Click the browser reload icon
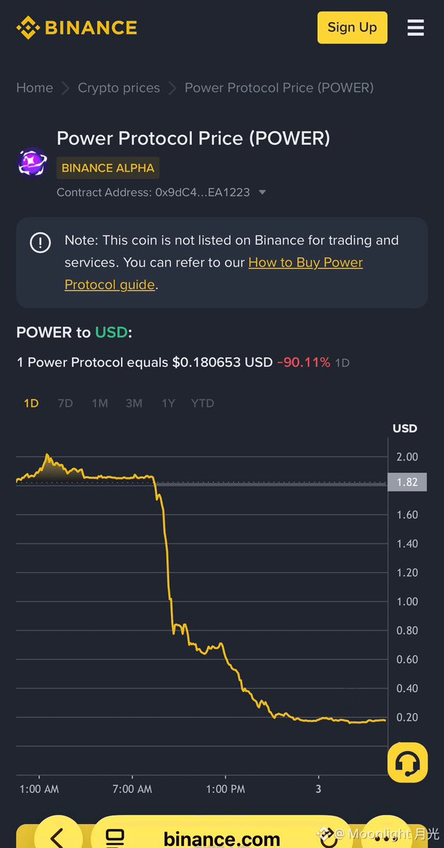Screen dimensions: 444x848 [328, 838]
